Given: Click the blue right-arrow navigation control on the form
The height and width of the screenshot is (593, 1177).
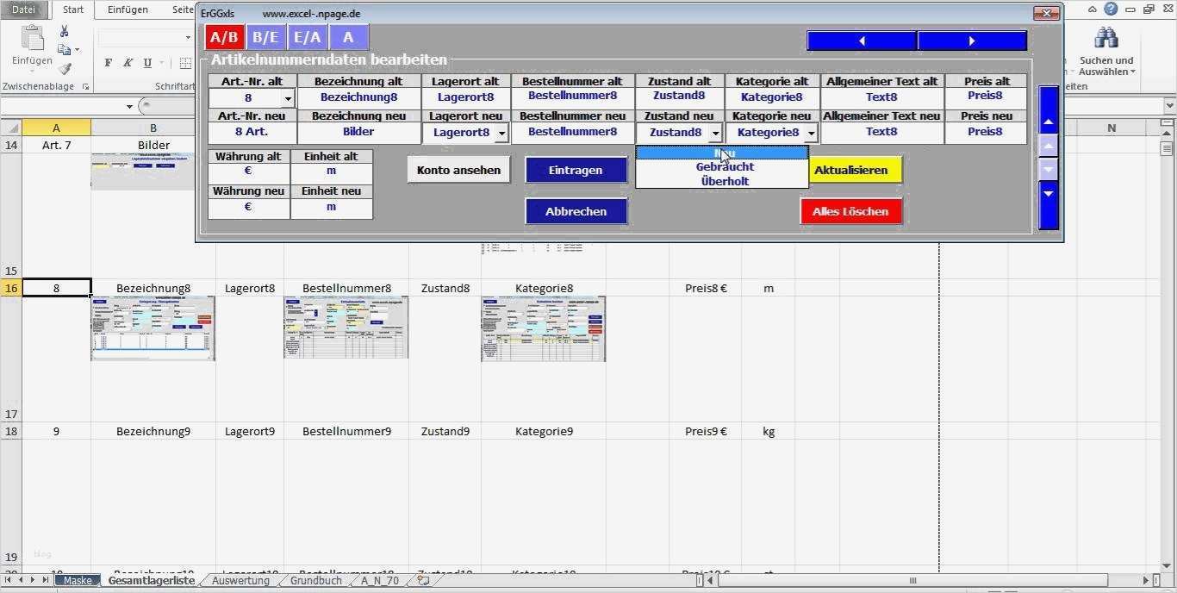Looking at the screenshot, I should coord(971,40).
